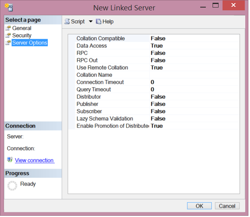Viewport: 250px width, 217px height.
Task: Select the Lazy Schema Validation row
Action: pos(105,118)
